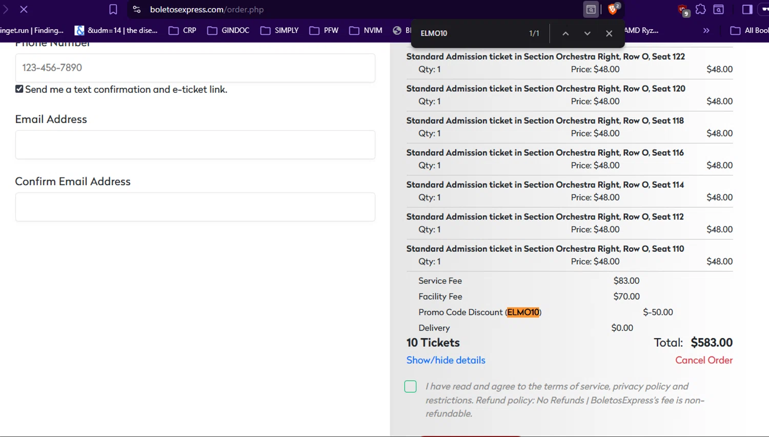Click the Service Fee label
769x437 pixels.
coord(440,281)
